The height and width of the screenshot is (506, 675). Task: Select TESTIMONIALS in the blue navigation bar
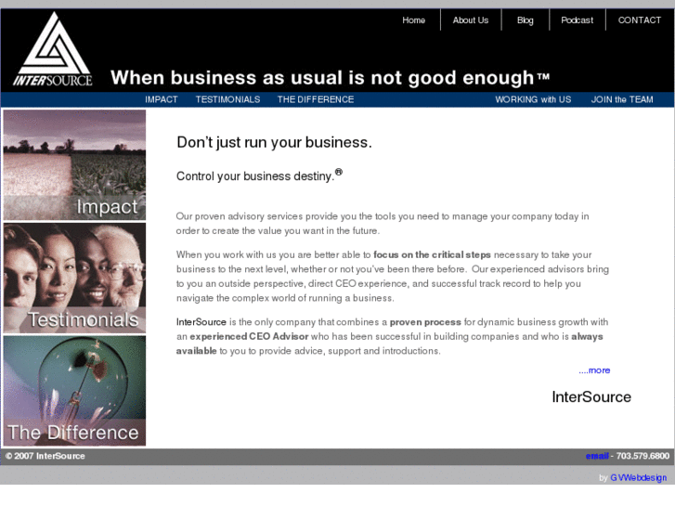(227, 99)
